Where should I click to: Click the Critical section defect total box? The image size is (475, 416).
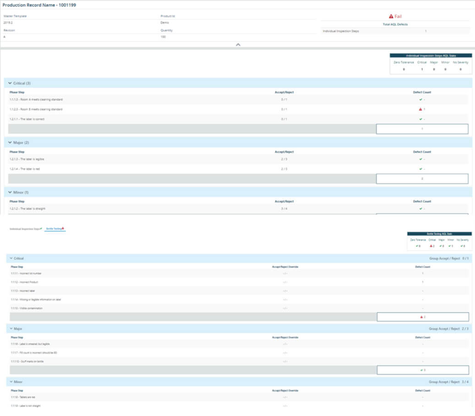click(422, 129)
